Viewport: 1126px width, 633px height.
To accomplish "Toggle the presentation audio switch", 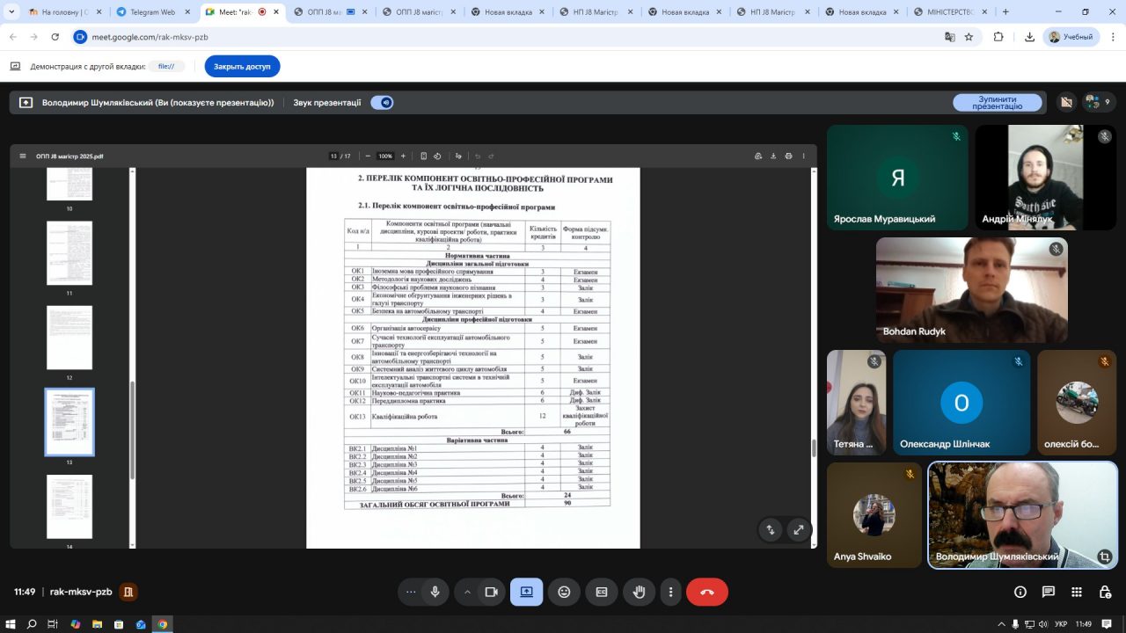I will pyautogui.click(x=382, y=103).
